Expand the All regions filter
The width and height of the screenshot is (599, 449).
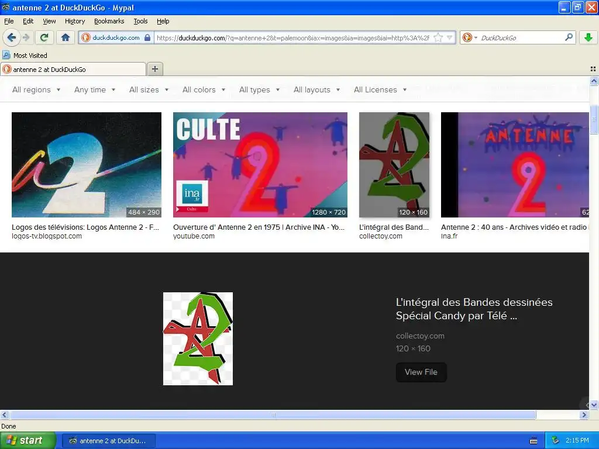(36, 89)
